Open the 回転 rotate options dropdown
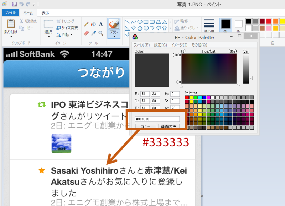 71,34
